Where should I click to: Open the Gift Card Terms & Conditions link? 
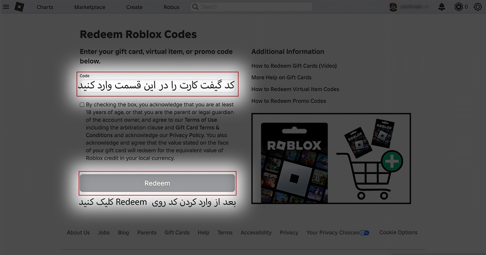(x=153, y=132)
